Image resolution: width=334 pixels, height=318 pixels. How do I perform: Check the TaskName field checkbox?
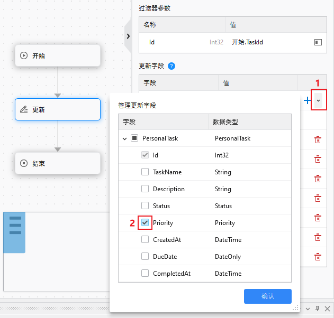click(145, 172)
